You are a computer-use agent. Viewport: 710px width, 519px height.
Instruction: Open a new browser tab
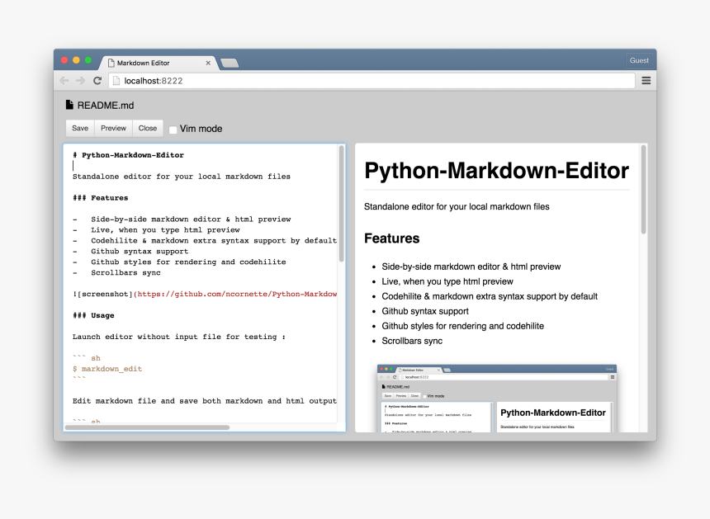230,63
